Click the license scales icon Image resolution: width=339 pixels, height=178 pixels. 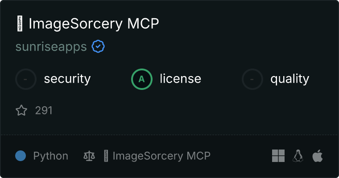[x=89, y=156]
